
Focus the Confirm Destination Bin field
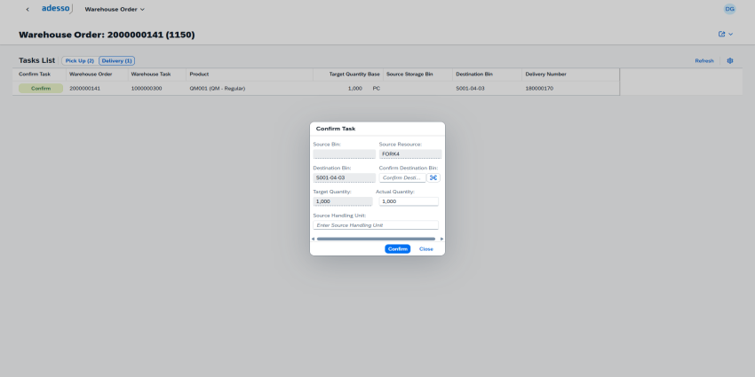tap(402, 177)
